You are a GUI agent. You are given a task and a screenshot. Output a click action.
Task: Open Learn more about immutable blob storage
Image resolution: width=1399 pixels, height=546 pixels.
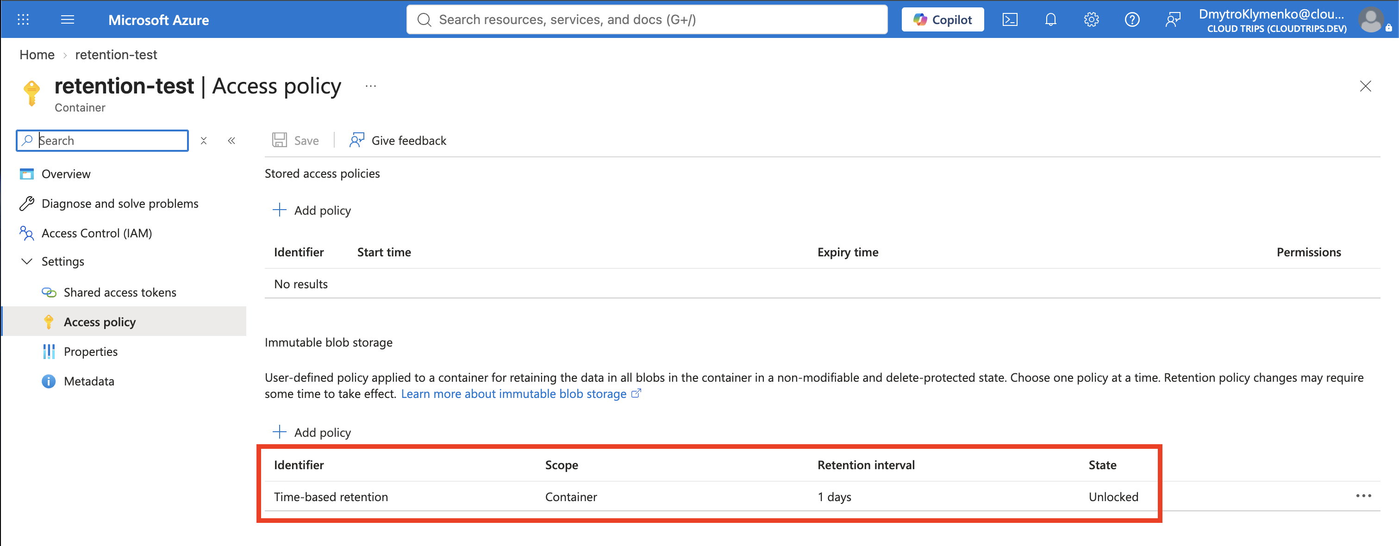coord(521,394)
